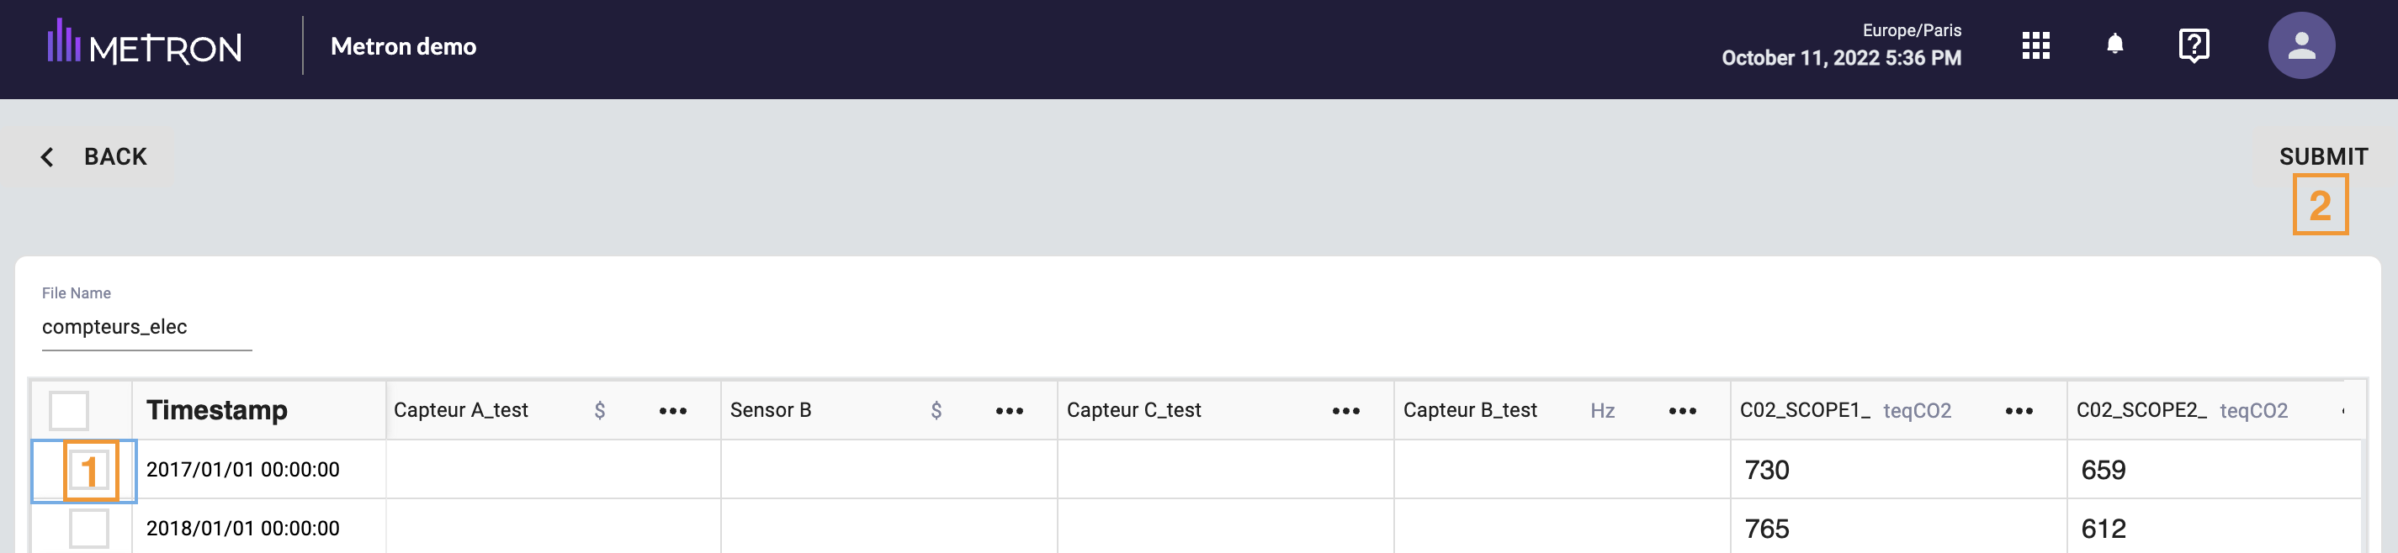Click the back chevron arrow icon

click(46, 156)
